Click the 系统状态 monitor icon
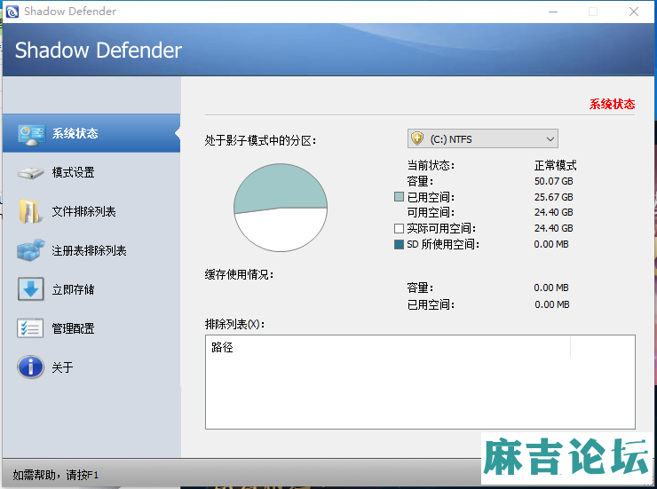 coord(31,135)
